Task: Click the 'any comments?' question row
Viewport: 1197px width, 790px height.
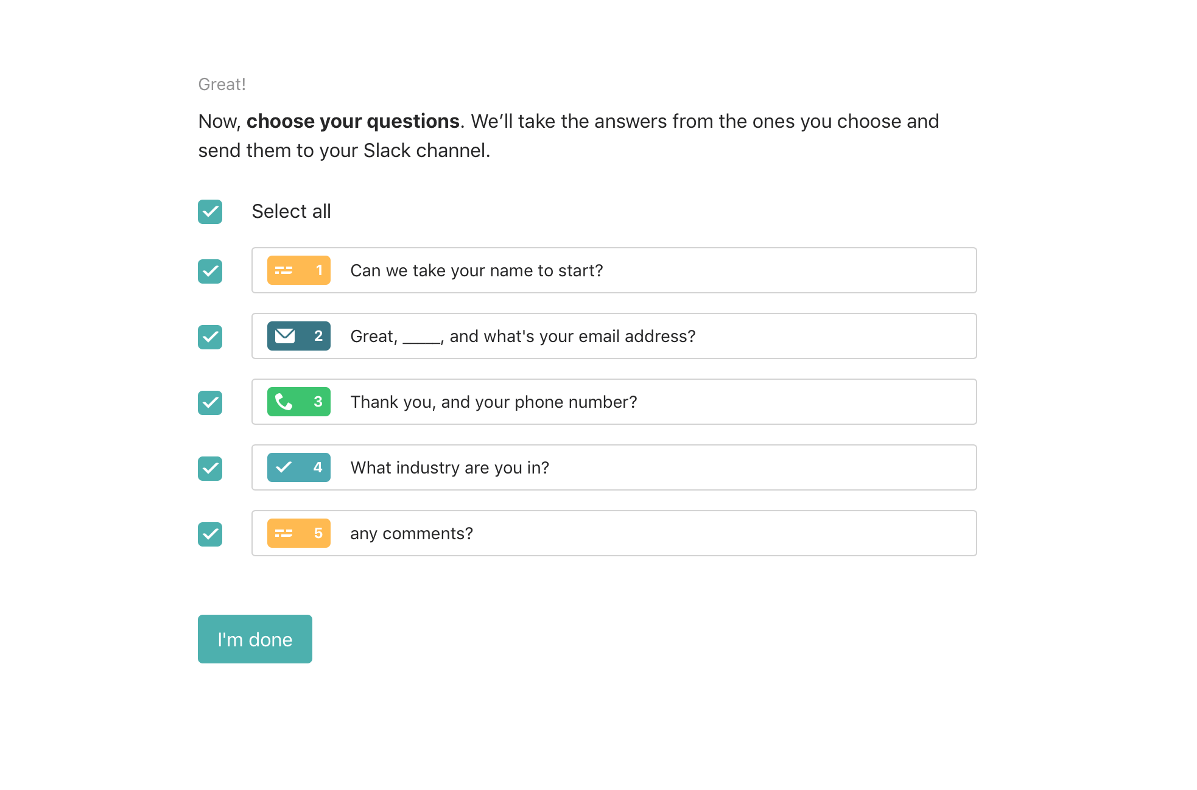Action: [x=614, y=533]
